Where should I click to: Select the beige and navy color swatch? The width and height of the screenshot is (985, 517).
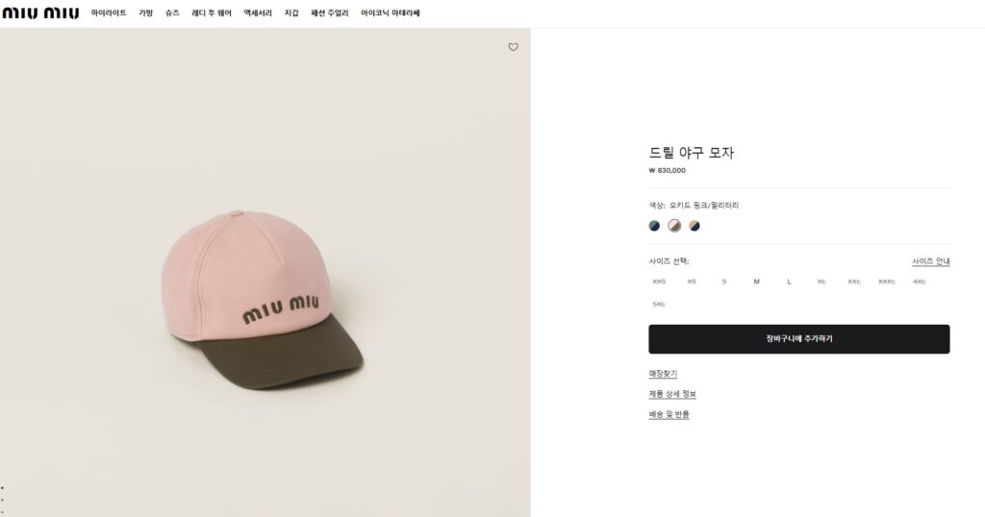(695, 226)
